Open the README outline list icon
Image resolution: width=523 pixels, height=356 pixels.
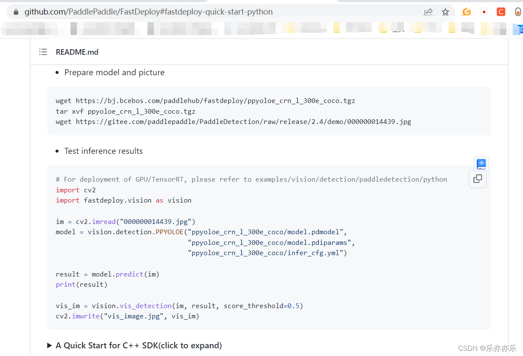pos(43,52)
